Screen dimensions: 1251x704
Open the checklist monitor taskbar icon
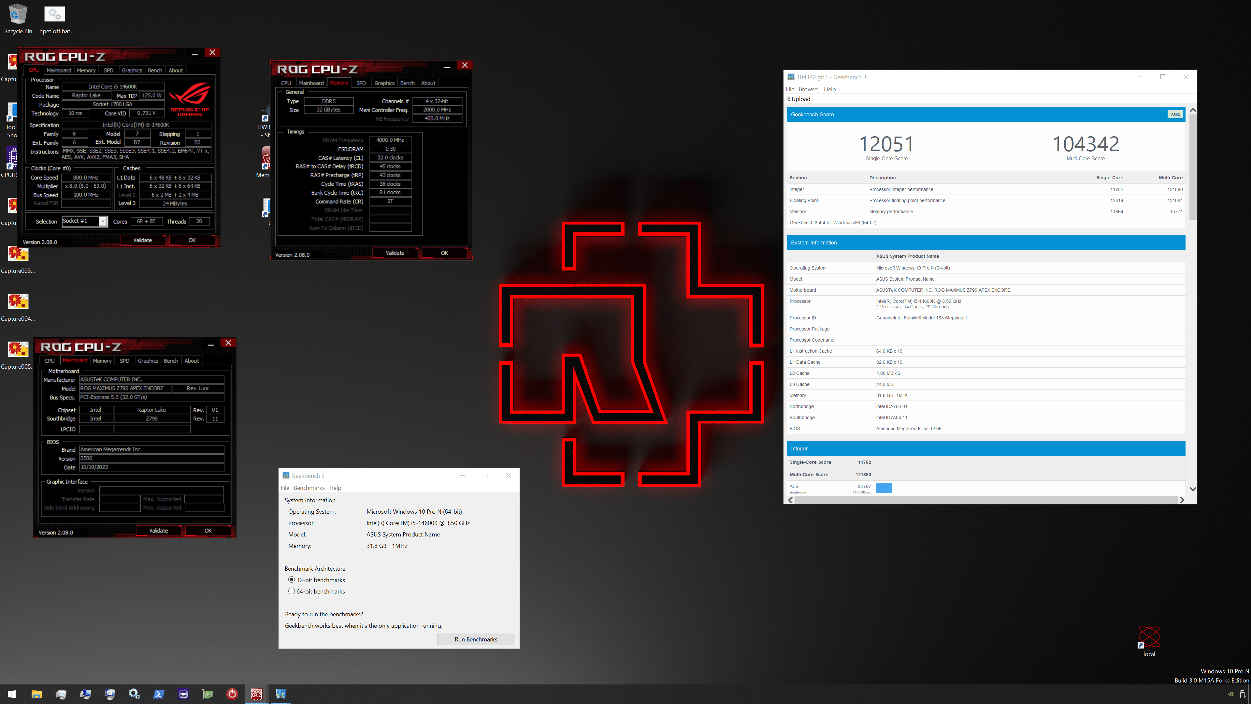pos(110,694)
